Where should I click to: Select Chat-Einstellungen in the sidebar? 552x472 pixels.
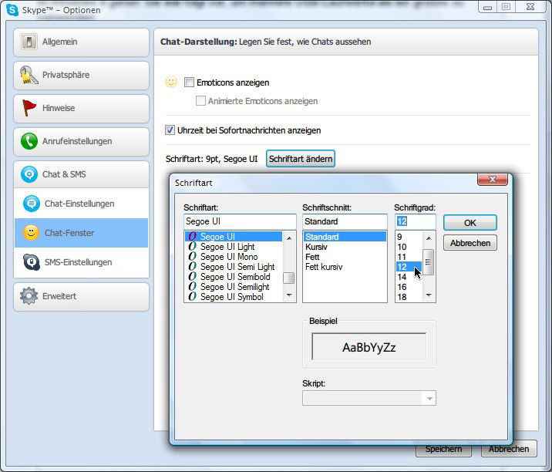(81, 204)
